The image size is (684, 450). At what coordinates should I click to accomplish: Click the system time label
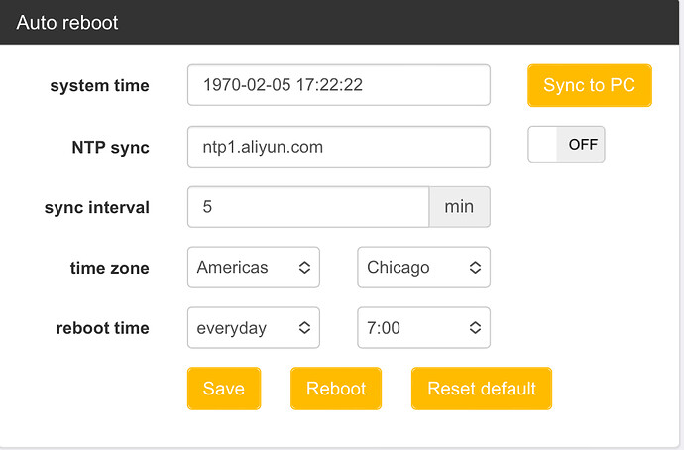pyautogui.click(x=99, y=86)
